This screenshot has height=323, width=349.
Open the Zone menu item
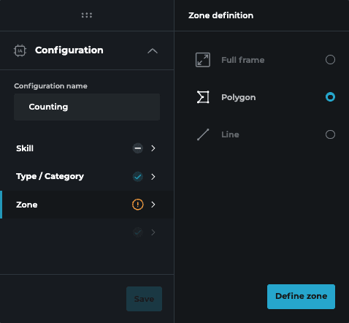pos(87,205)
